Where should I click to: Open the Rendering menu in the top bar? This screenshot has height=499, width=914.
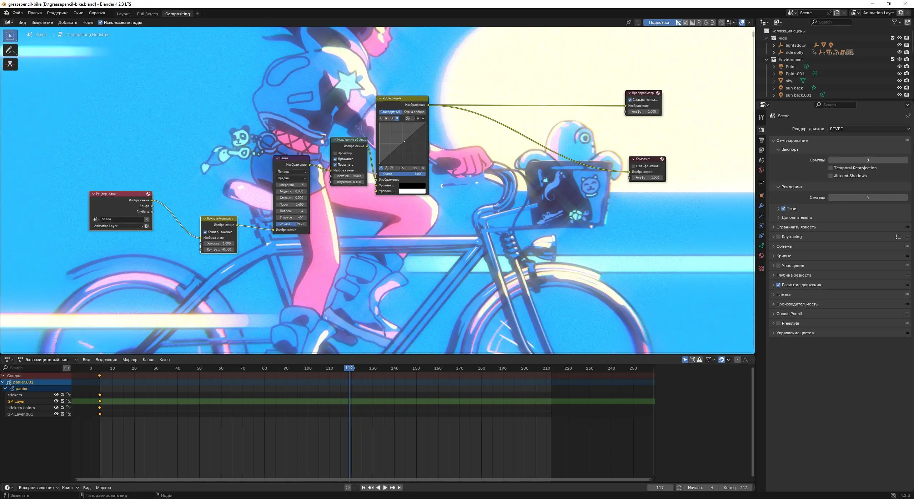(57, 13)
